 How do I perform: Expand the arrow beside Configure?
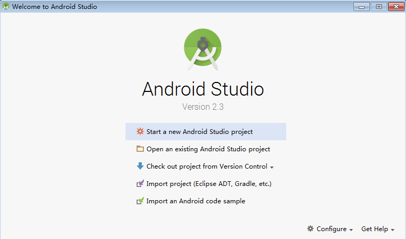351,230
